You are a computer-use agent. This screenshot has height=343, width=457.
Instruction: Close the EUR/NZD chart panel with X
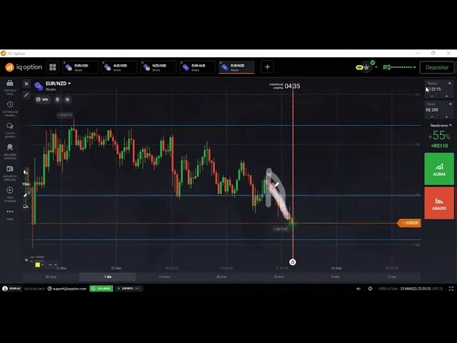pyautogui.click(x=26, y=84)
